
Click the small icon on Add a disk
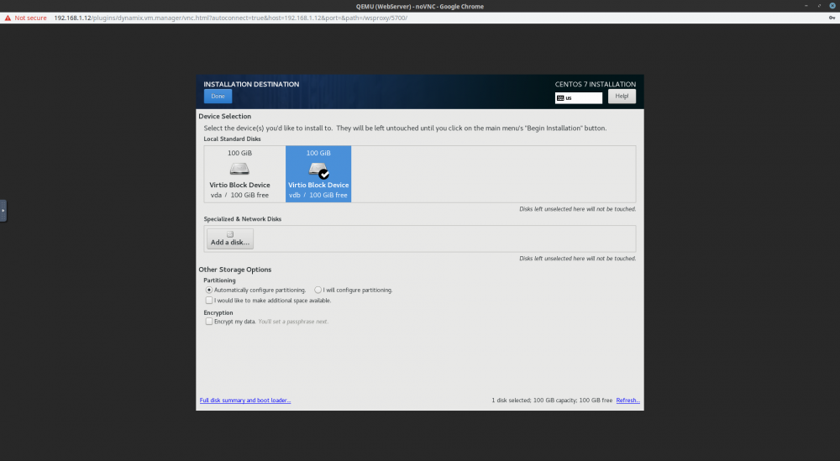(x=230, y=234)
